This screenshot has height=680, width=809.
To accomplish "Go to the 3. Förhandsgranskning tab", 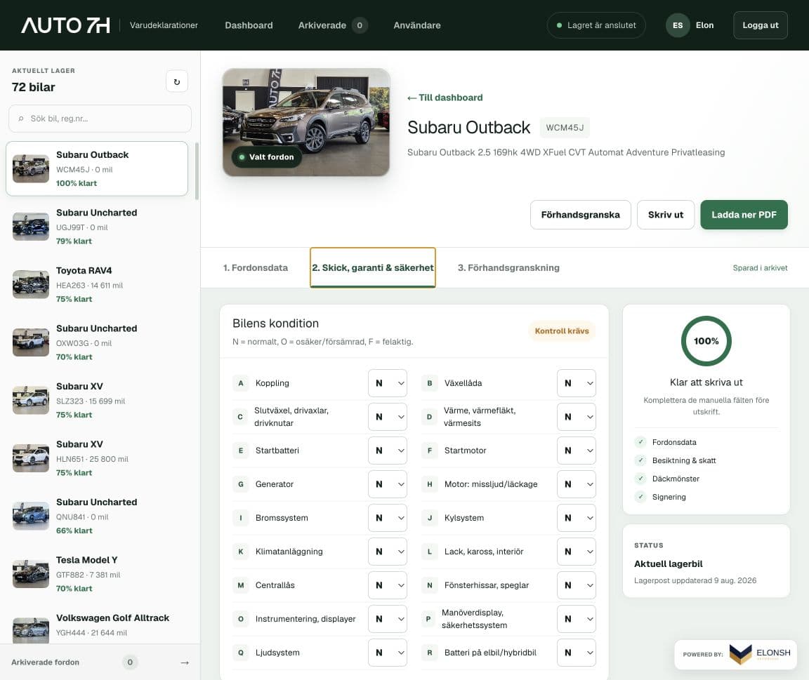I will (x=508, y=267).
